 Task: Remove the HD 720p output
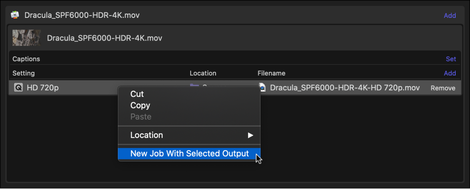(x=443, y=88)
